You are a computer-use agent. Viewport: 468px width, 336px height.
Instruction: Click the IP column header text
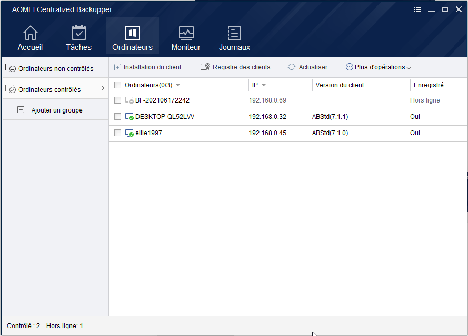[x=255, y=85]
